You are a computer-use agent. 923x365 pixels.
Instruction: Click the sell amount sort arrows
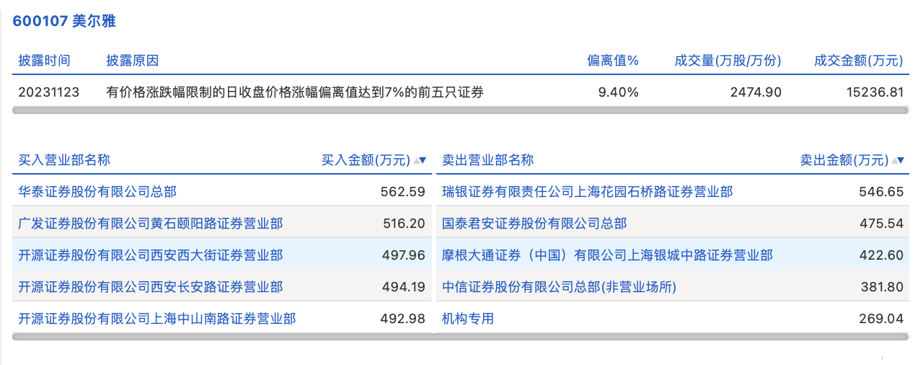898,160
